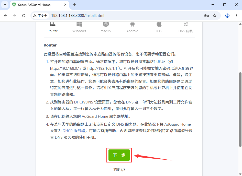Switch to the Router tab label
This screenshot has height=176, width=242.
point(52,31)
